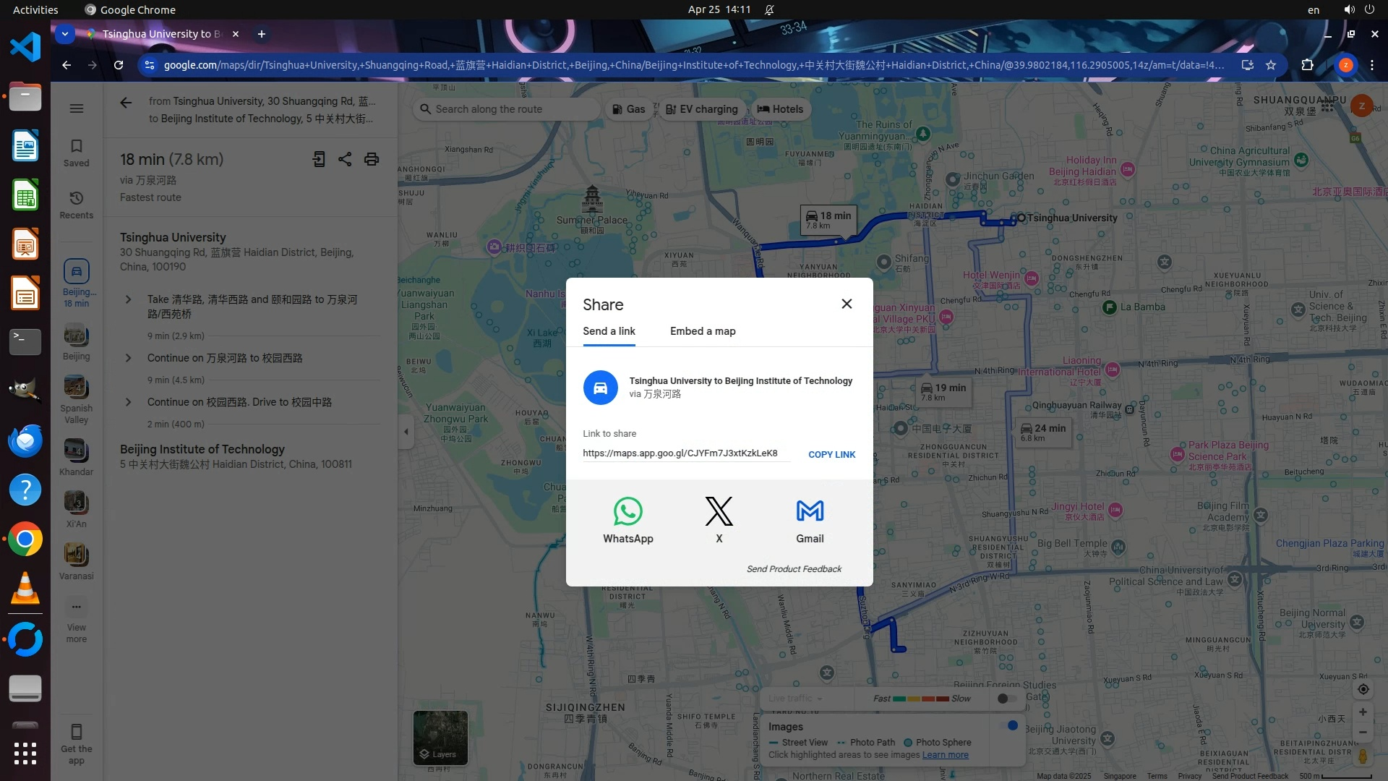The height and width of the screenshot is (781, 1388).
Task: Switch to the Embed a map tab
Action: coord(702,331)
